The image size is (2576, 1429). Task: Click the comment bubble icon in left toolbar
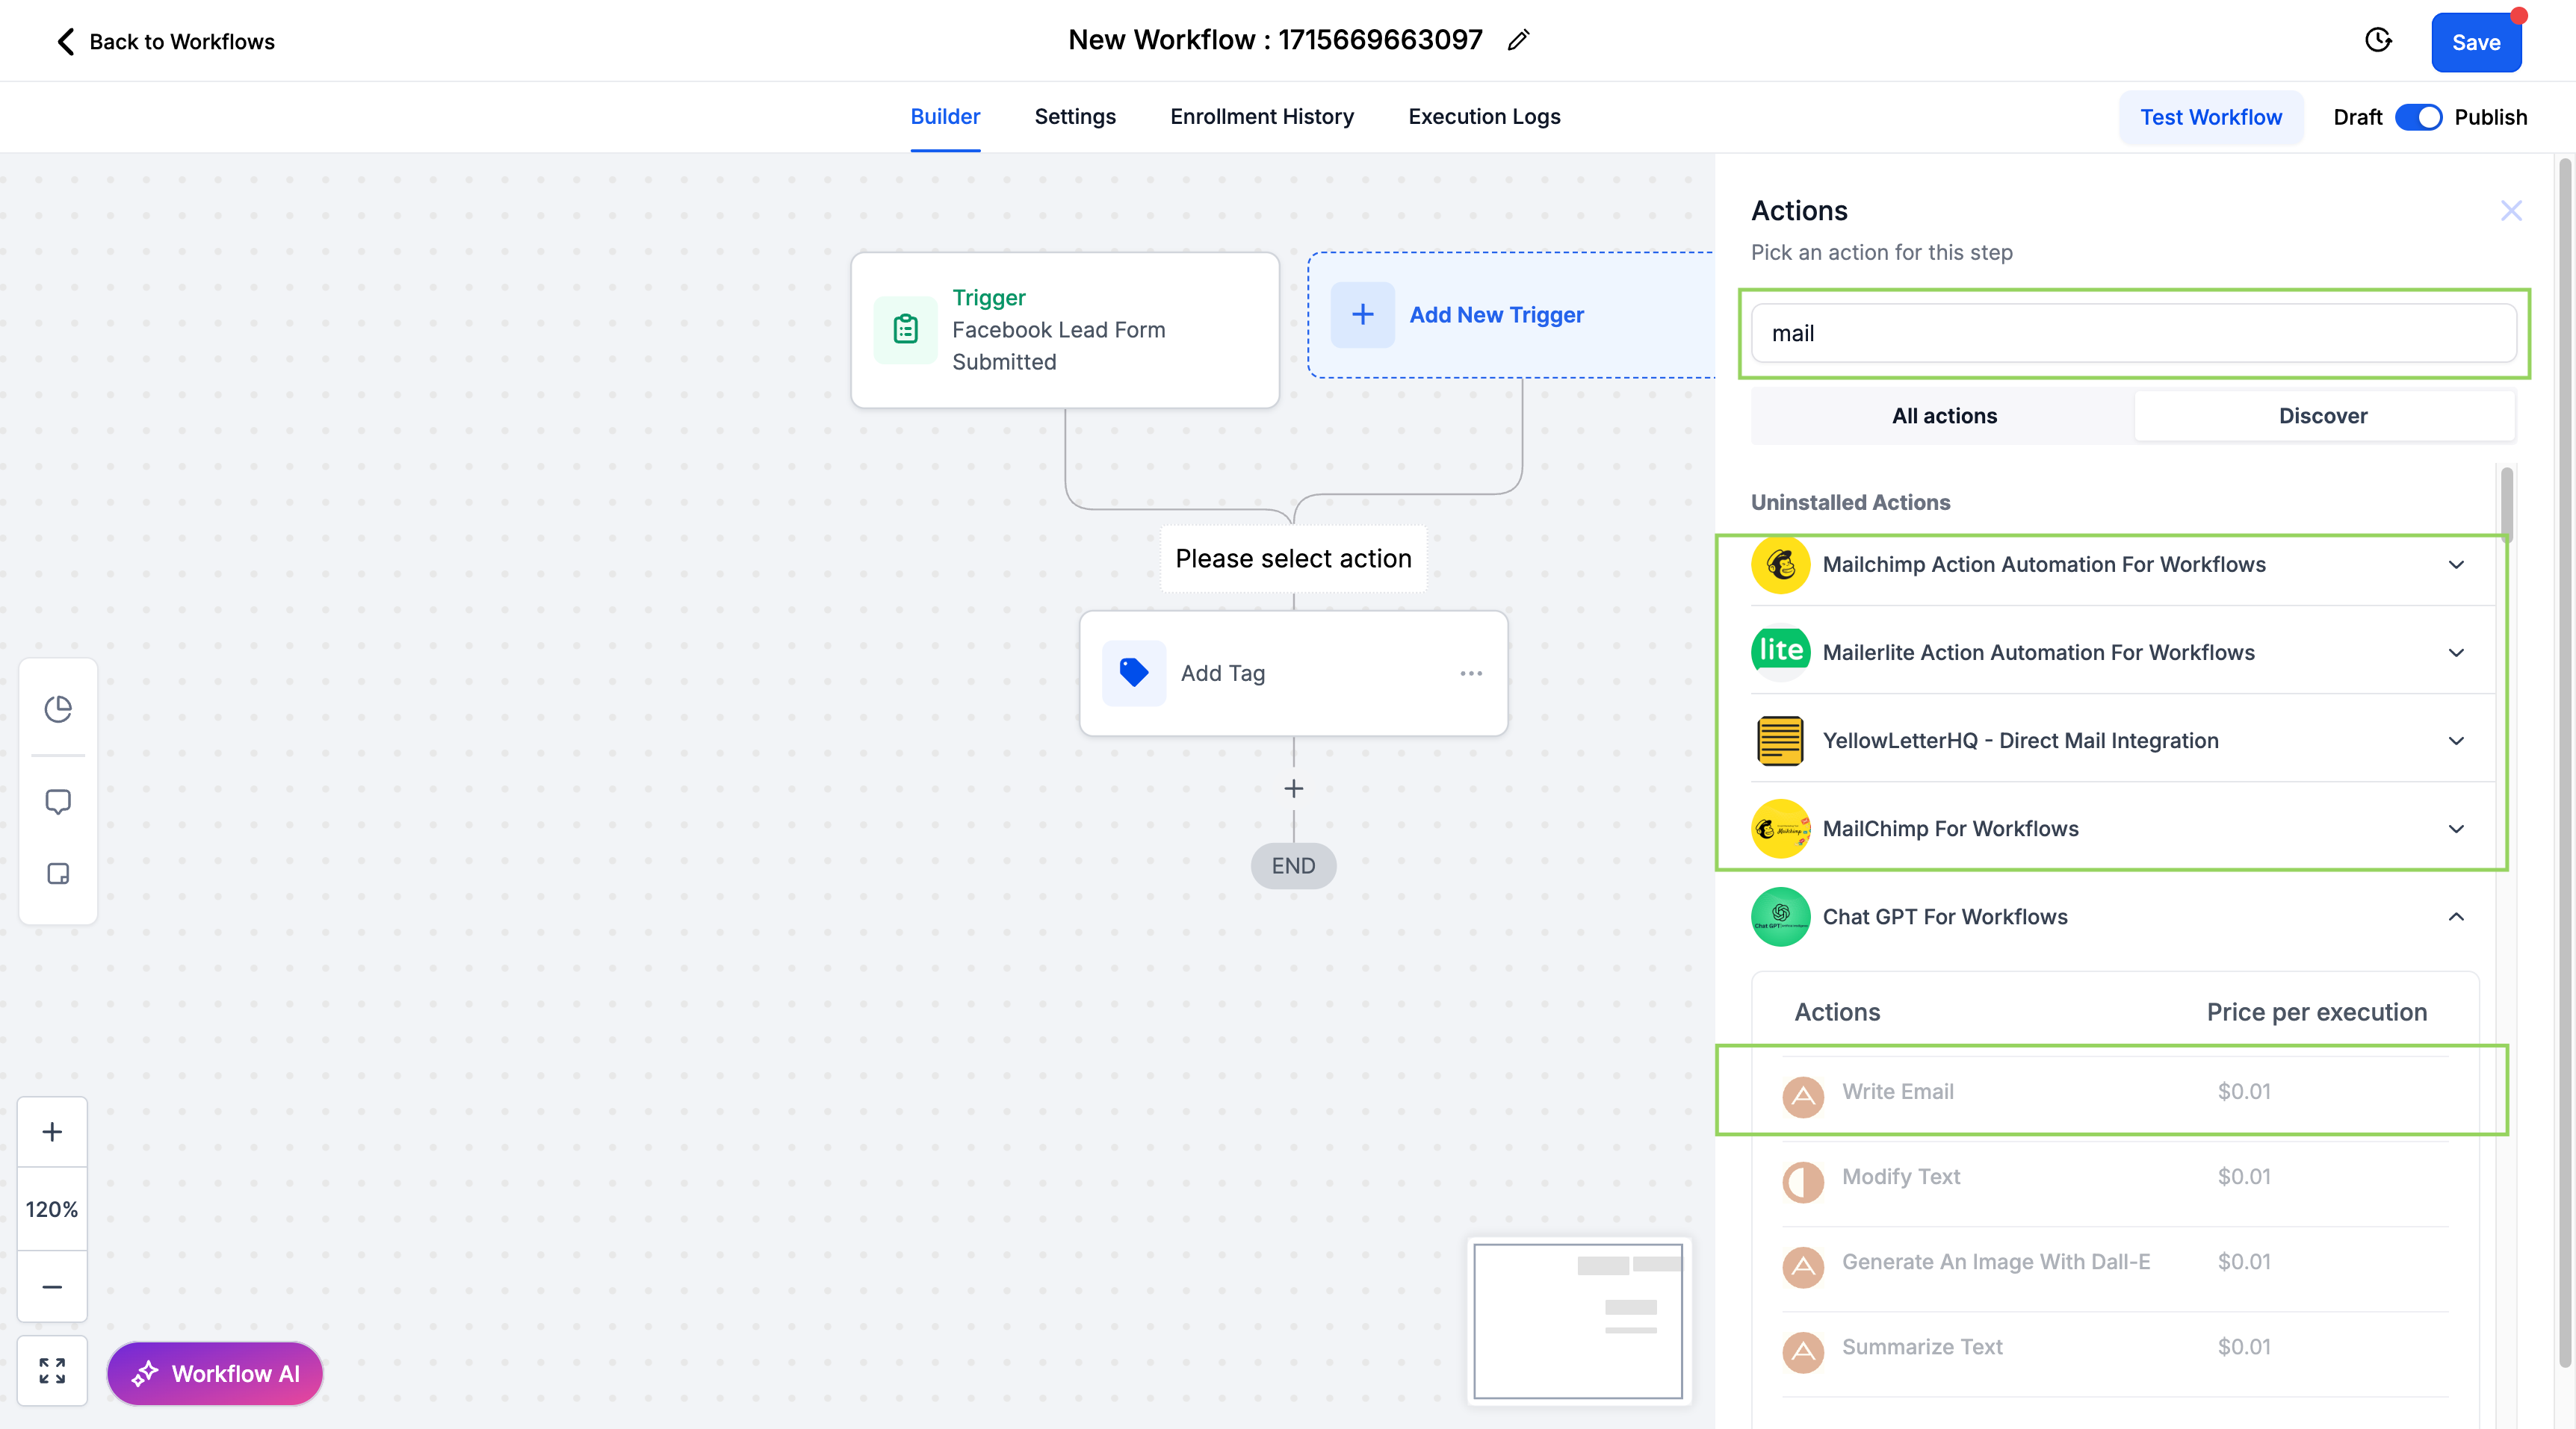tap(58, 801)
